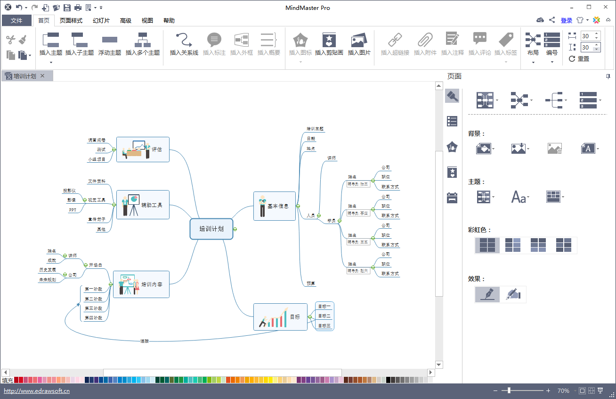Open the 文件 menu
Screen dimensions: 616x399
tap(16, 20)
